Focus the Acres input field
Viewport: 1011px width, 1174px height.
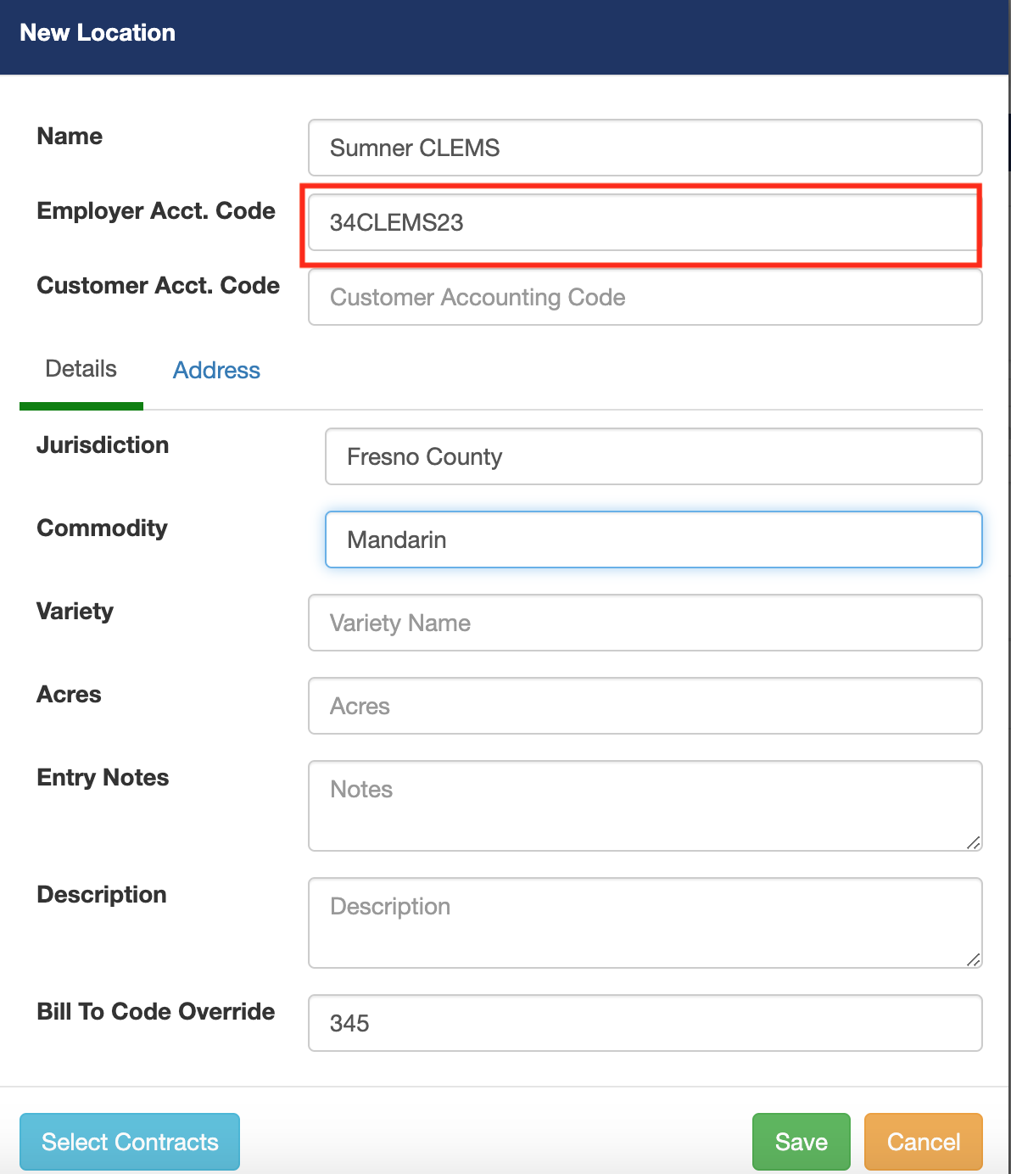tap(645, 706)
